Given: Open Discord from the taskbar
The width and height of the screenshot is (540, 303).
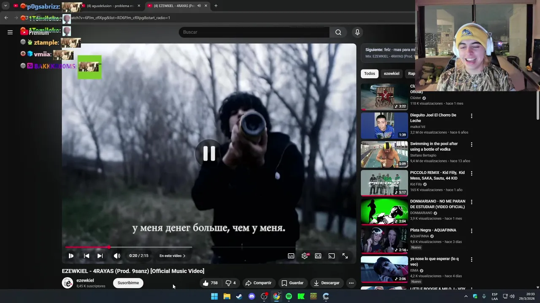Looking at the screenshot, I should click(x=251, y=296).
